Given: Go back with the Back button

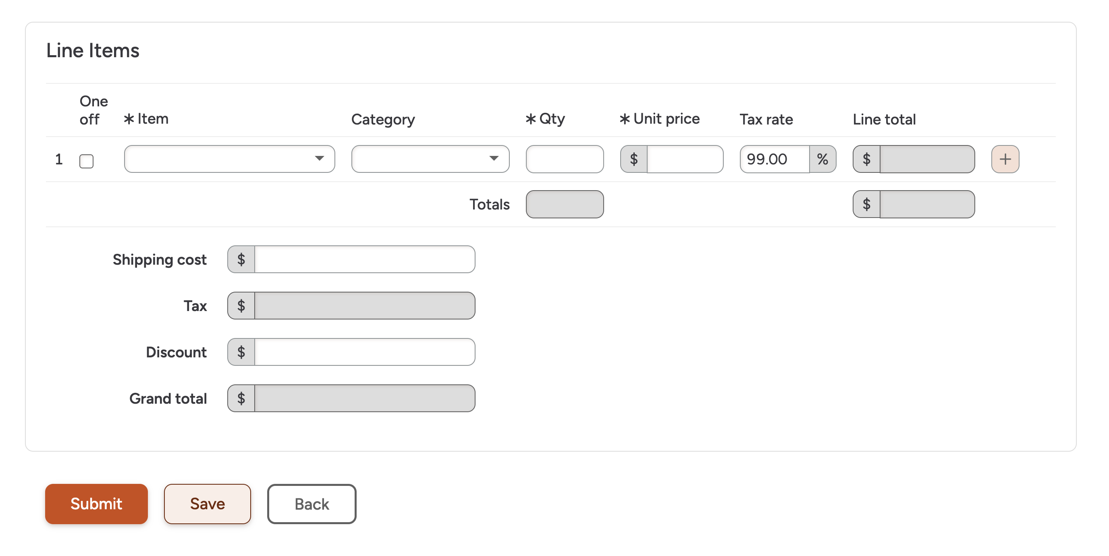Looking at the screenshot, I should pyautogui.click(x=311, y=504).
